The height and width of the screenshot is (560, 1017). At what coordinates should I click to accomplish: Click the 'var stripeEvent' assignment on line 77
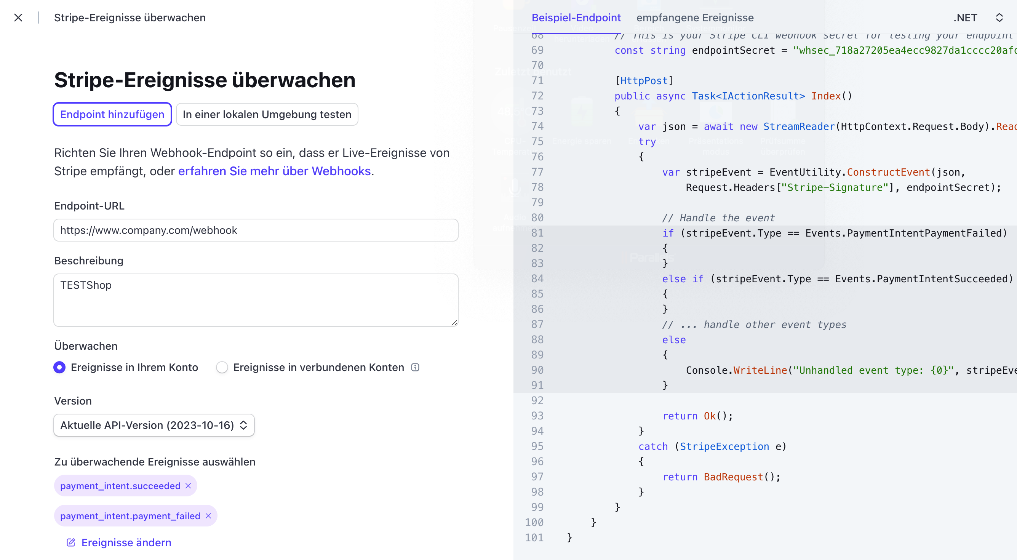point(814,172)
